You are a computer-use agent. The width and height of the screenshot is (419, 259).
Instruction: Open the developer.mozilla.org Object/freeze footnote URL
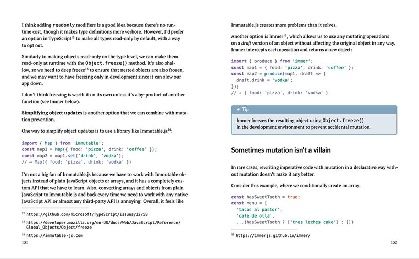103,225
